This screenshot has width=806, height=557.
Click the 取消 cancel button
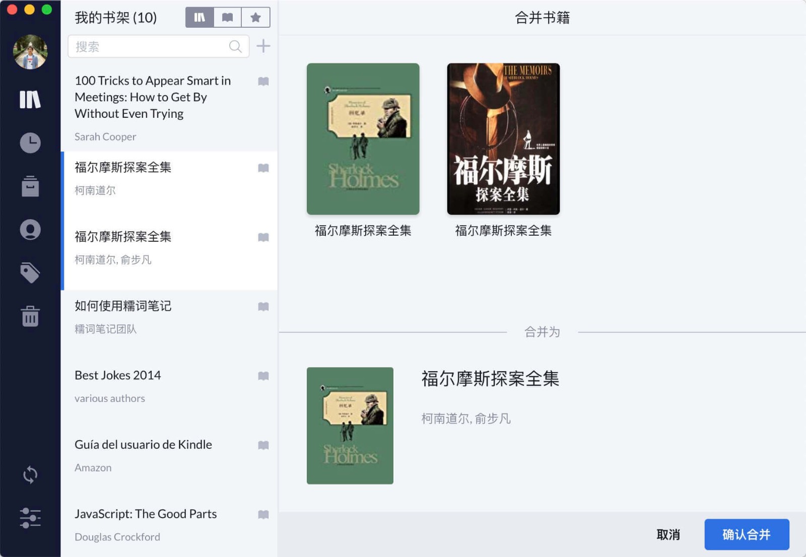click(x=668, y=534)
